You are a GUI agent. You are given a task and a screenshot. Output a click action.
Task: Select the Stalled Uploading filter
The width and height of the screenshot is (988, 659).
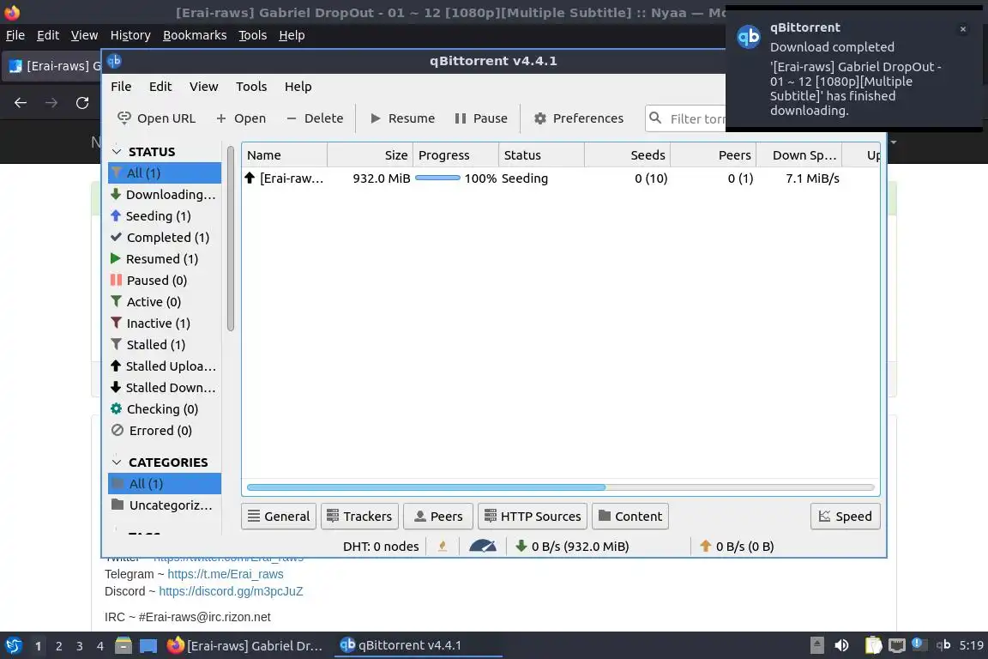[x=165, y=366]
